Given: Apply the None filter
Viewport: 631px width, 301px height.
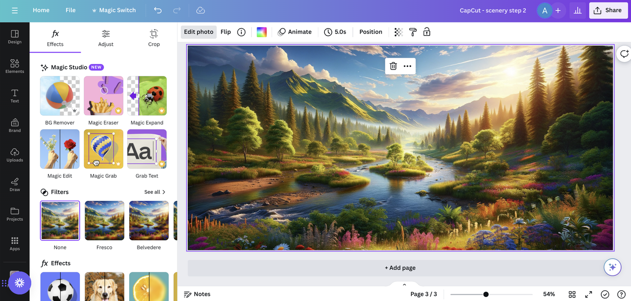Looking at the screenshot, I should (60, 221).
